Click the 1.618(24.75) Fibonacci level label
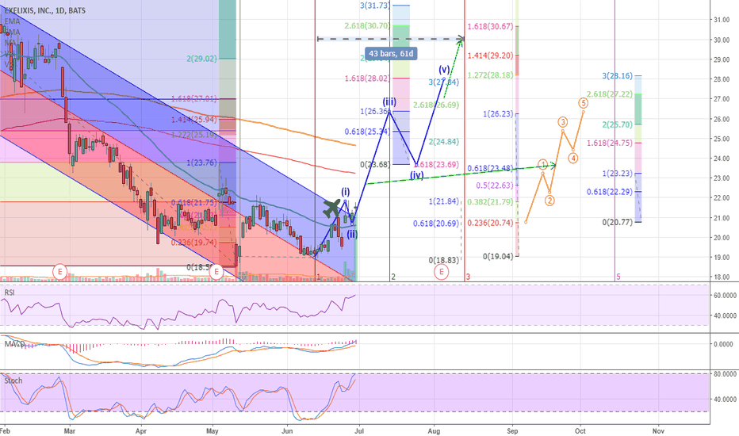The height and width of the screenshot is (436, 739). 610,143
